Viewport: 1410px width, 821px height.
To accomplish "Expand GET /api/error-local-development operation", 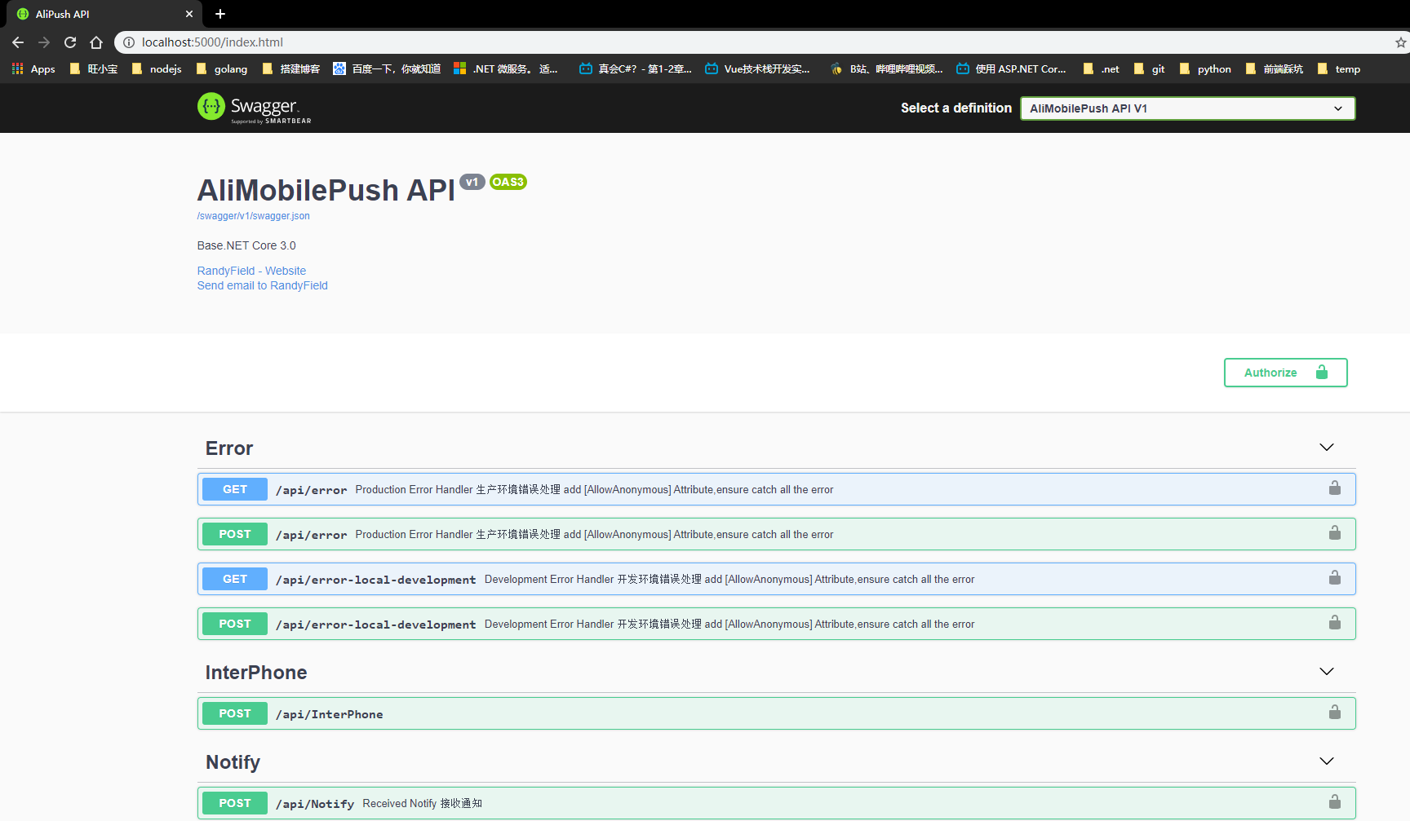I will pos(776,579).
